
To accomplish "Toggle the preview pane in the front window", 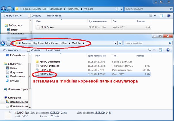I will [x=161, y=50].
